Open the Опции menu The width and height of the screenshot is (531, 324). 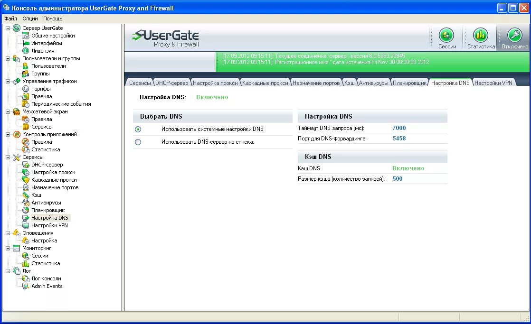30,19
